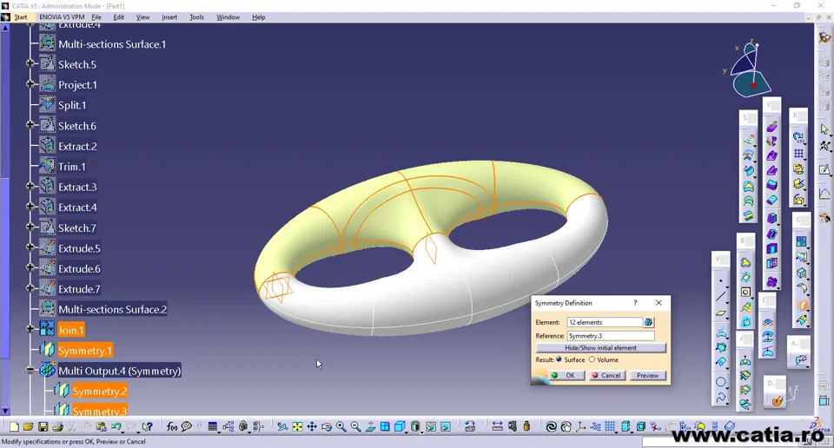Undo the last action with the Undo icon
This screenshot has width=834, height=448.
pos(116,426)
